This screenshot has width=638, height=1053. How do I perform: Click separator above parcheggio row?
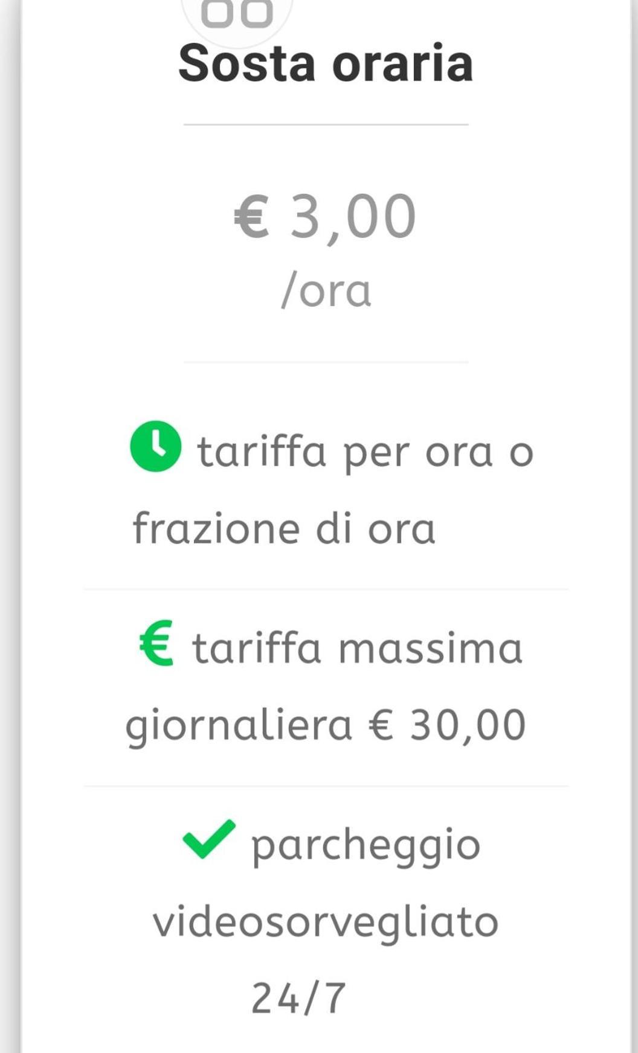click(x=326, y=786)
